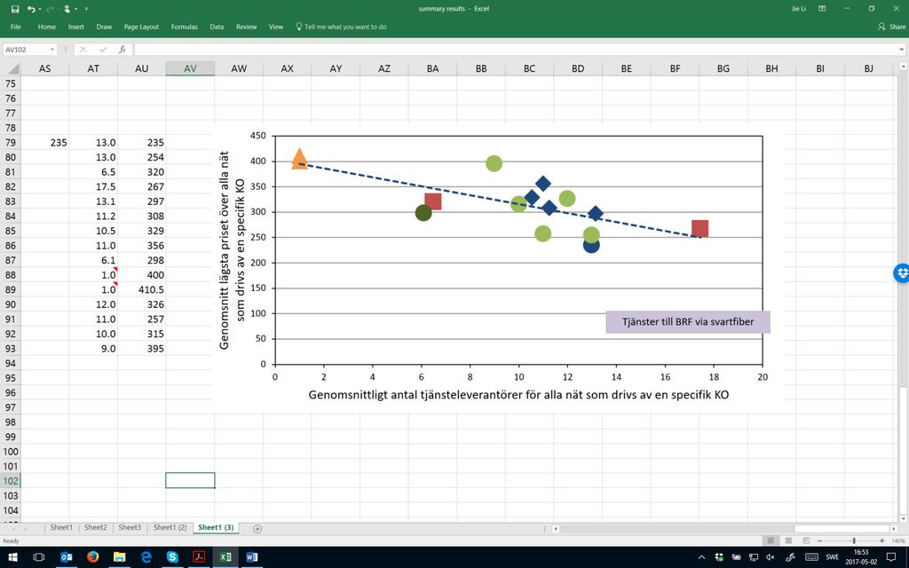Open Word from the taskbar

click(251, 557)
